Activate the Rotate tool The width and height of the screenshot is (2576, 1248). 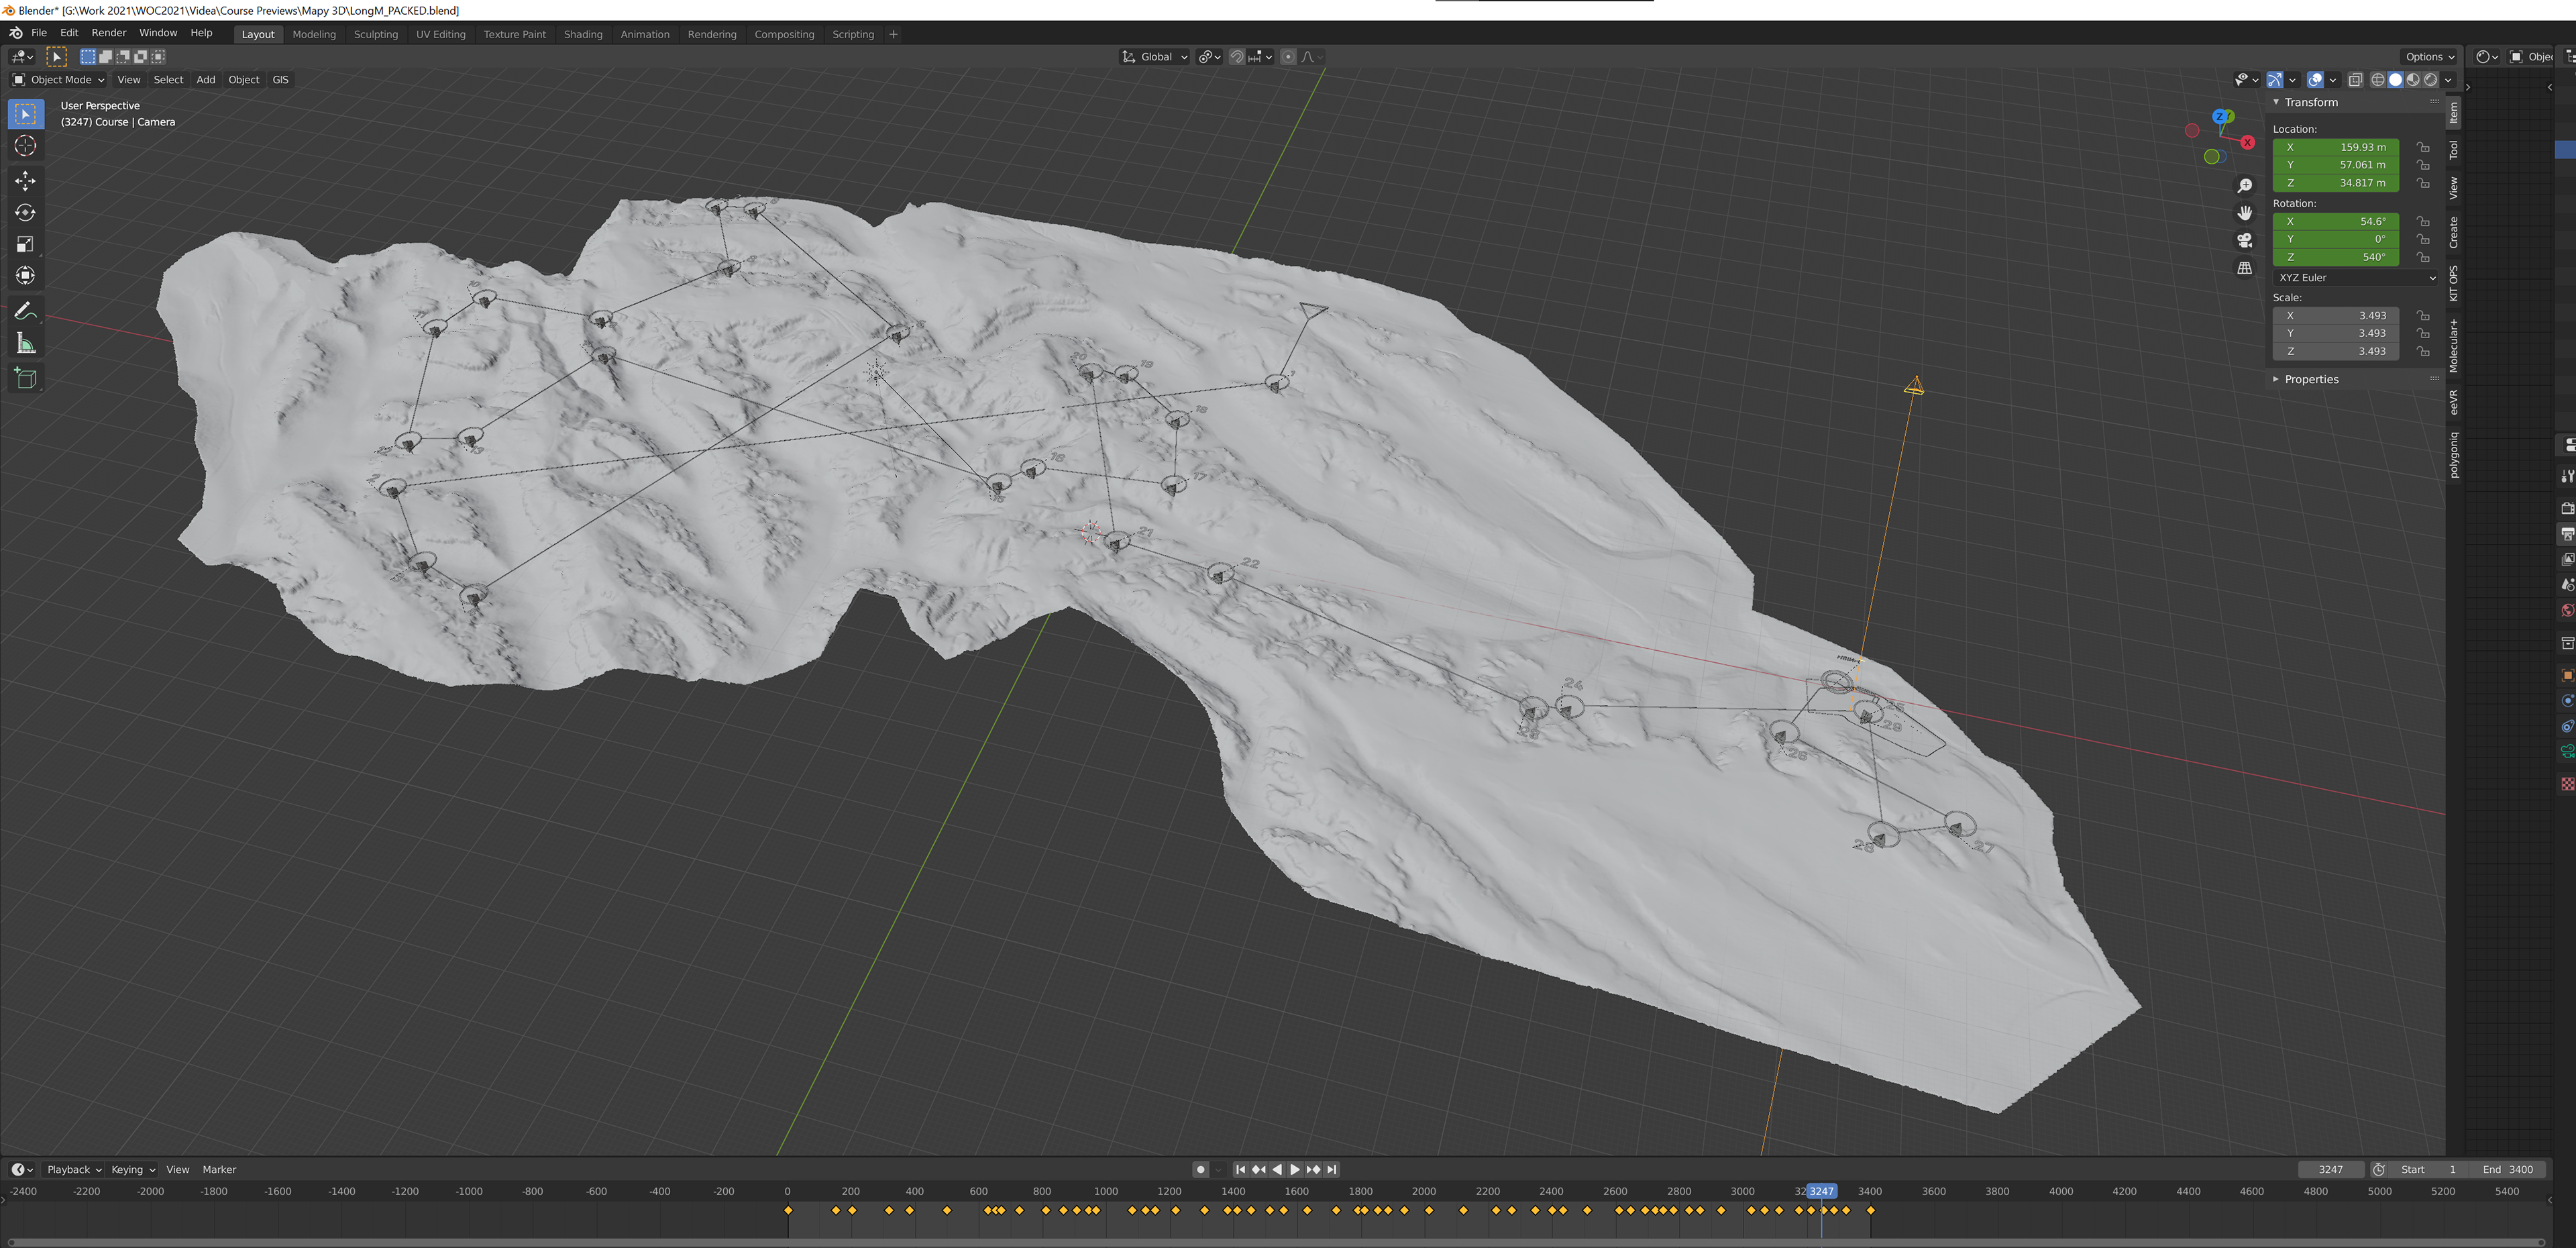coord(25,213)
